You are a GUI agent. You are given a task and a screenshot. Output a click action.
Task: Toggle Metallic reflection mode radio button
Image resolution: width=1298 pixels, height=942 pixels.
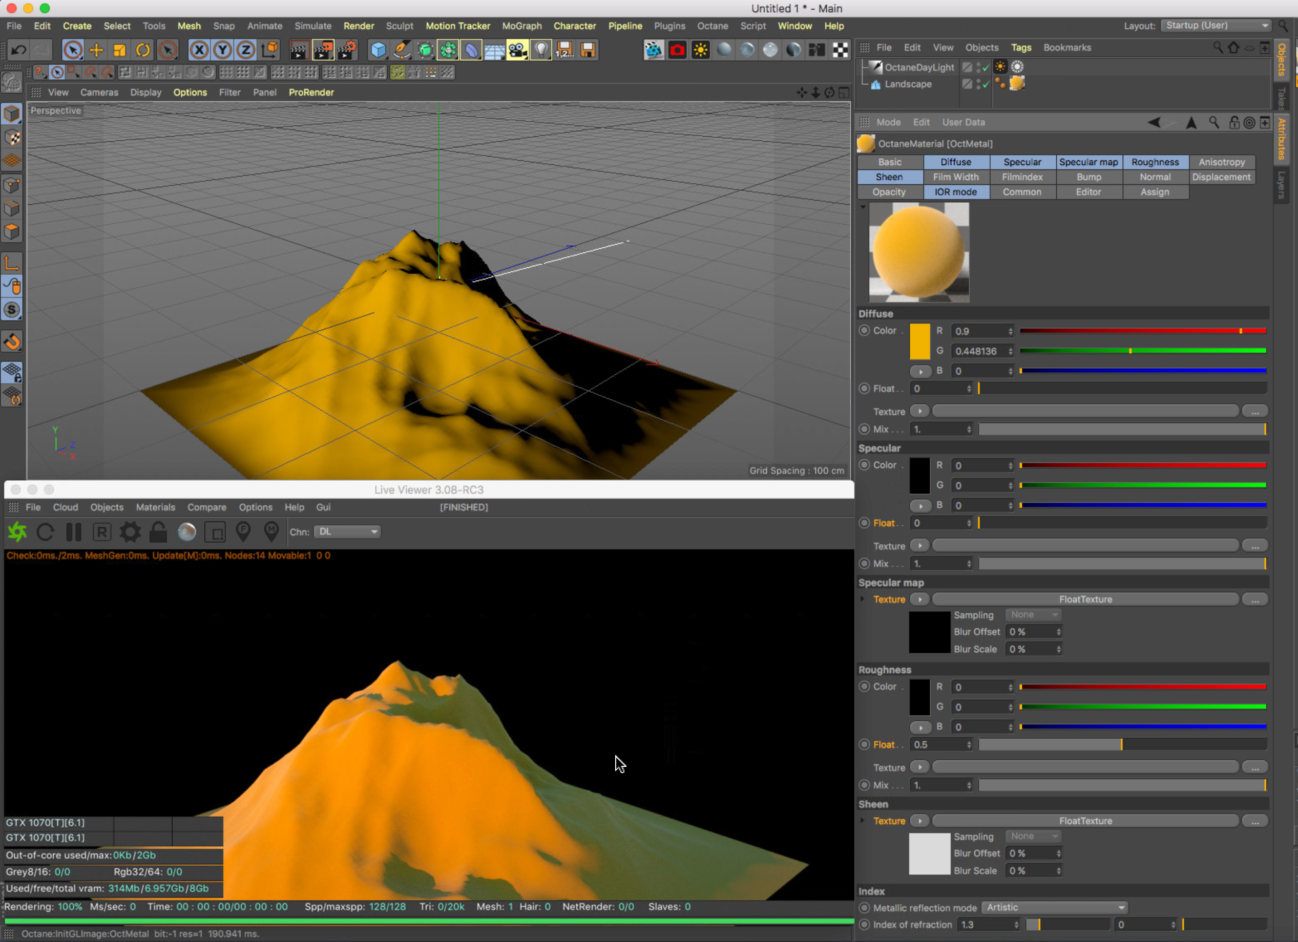(x=864, y=908)
